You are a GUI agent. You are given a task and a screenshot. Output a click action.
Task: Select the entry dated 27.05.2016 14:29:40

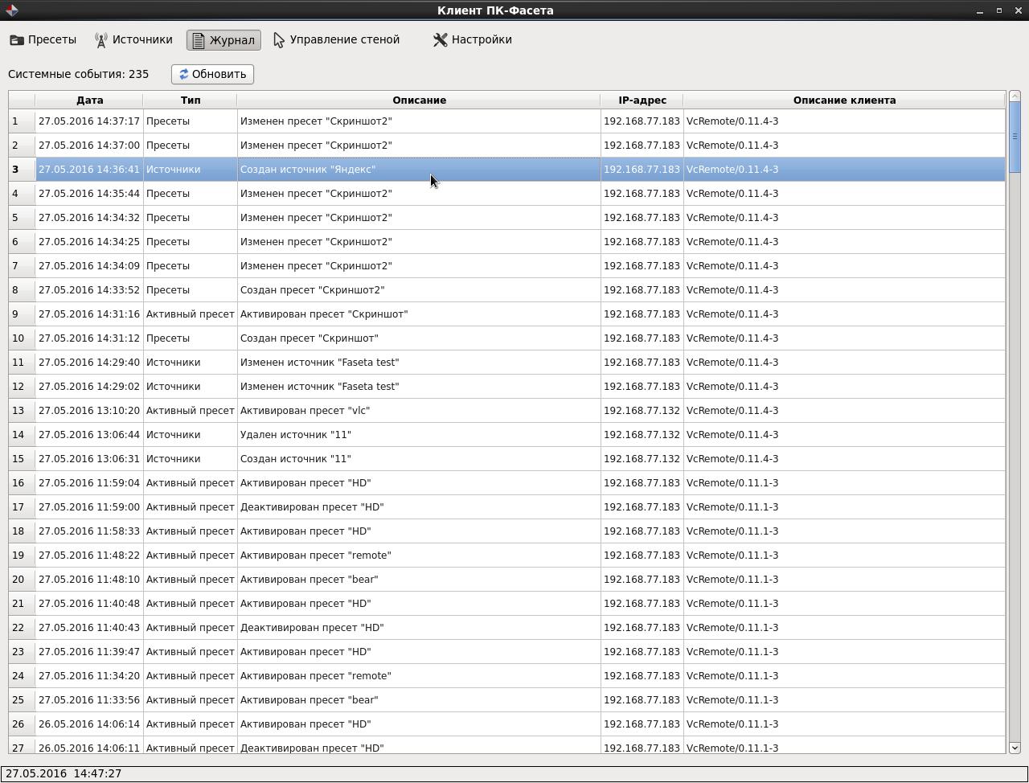89,363
